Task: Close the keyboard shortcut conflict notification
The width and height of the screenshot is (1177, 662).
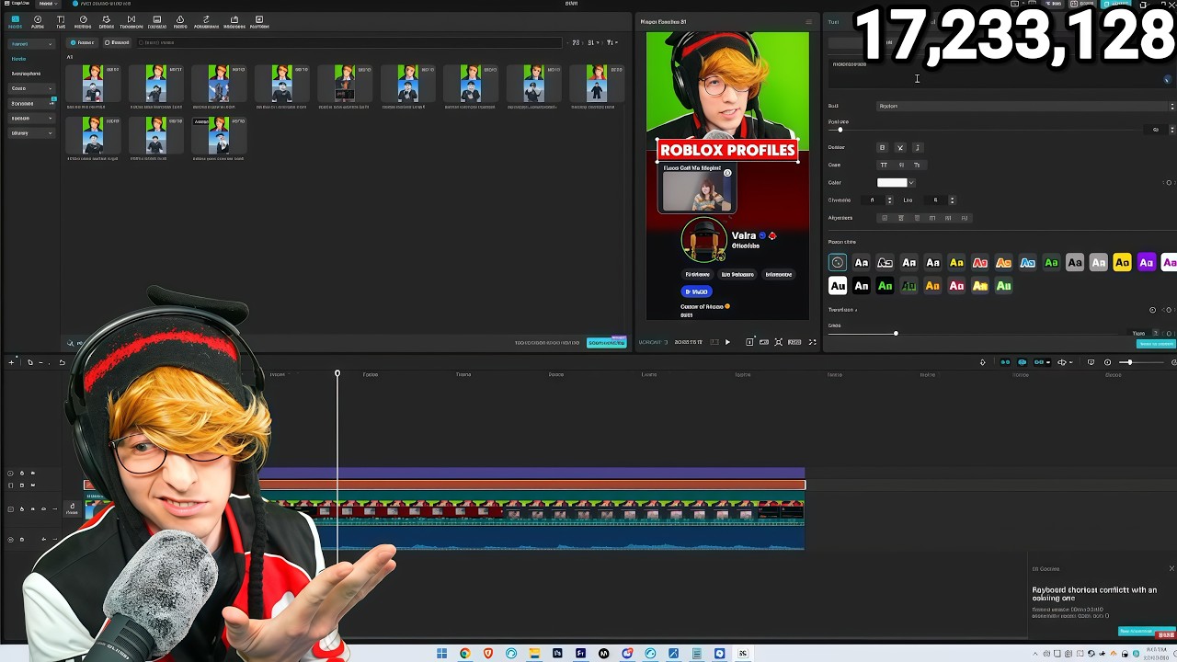Action: (x=1171, y=568)
